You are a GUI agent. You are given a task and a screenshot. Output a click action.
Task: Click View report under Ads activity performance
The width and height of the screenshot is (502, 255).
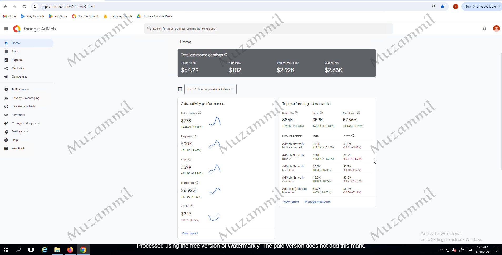click(190, 233)
